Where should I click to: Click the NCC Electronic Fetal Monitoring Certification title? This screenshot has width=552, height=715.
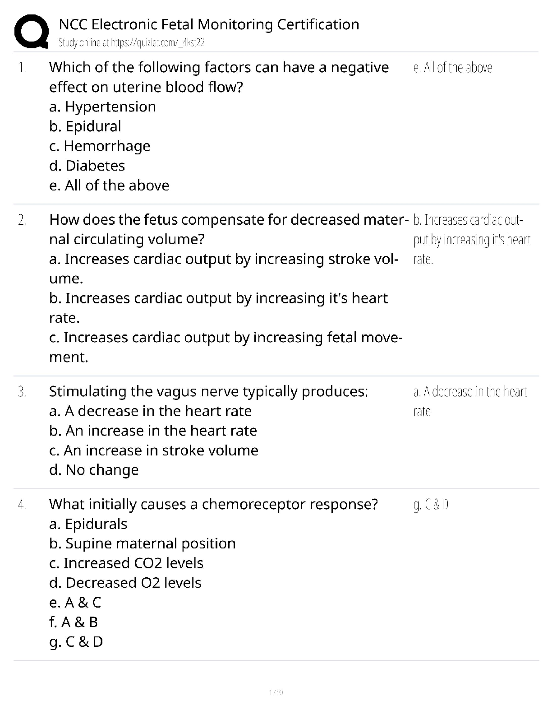pyautogui.click(x=209, y=24)
